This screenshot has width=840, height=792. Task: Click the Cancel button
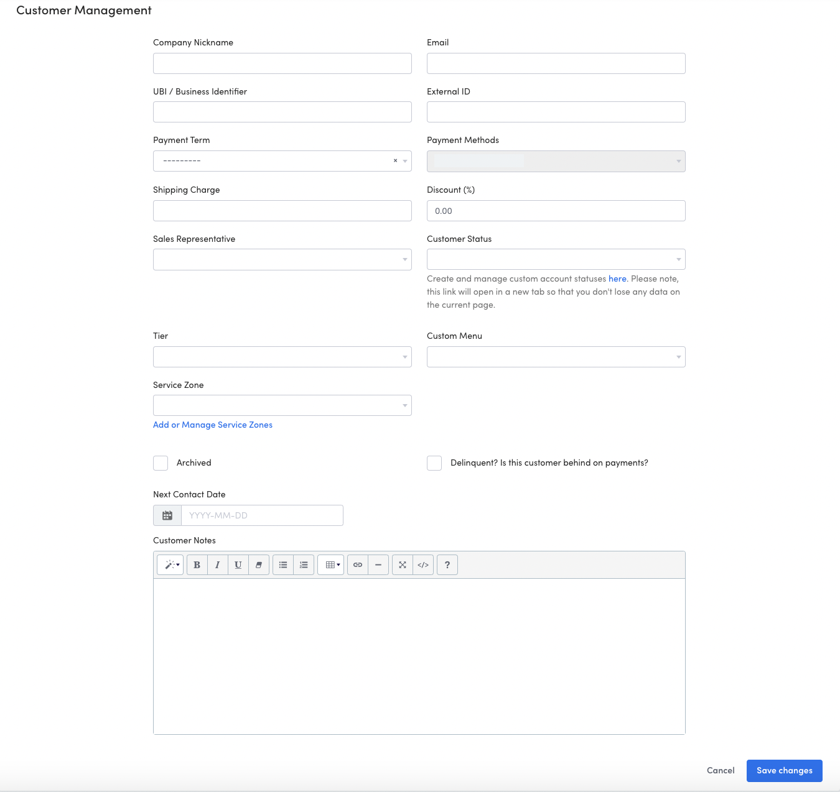point(721,771)
